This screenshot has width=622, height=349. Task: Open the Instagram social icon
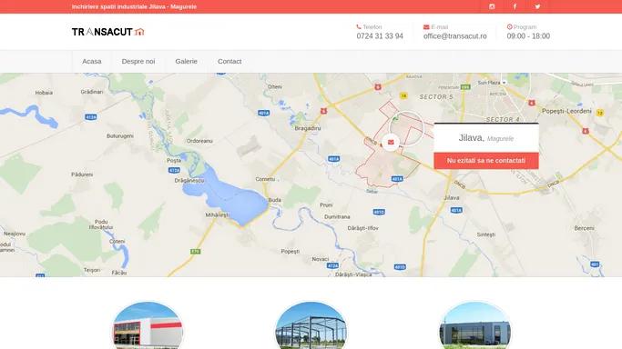492,6
